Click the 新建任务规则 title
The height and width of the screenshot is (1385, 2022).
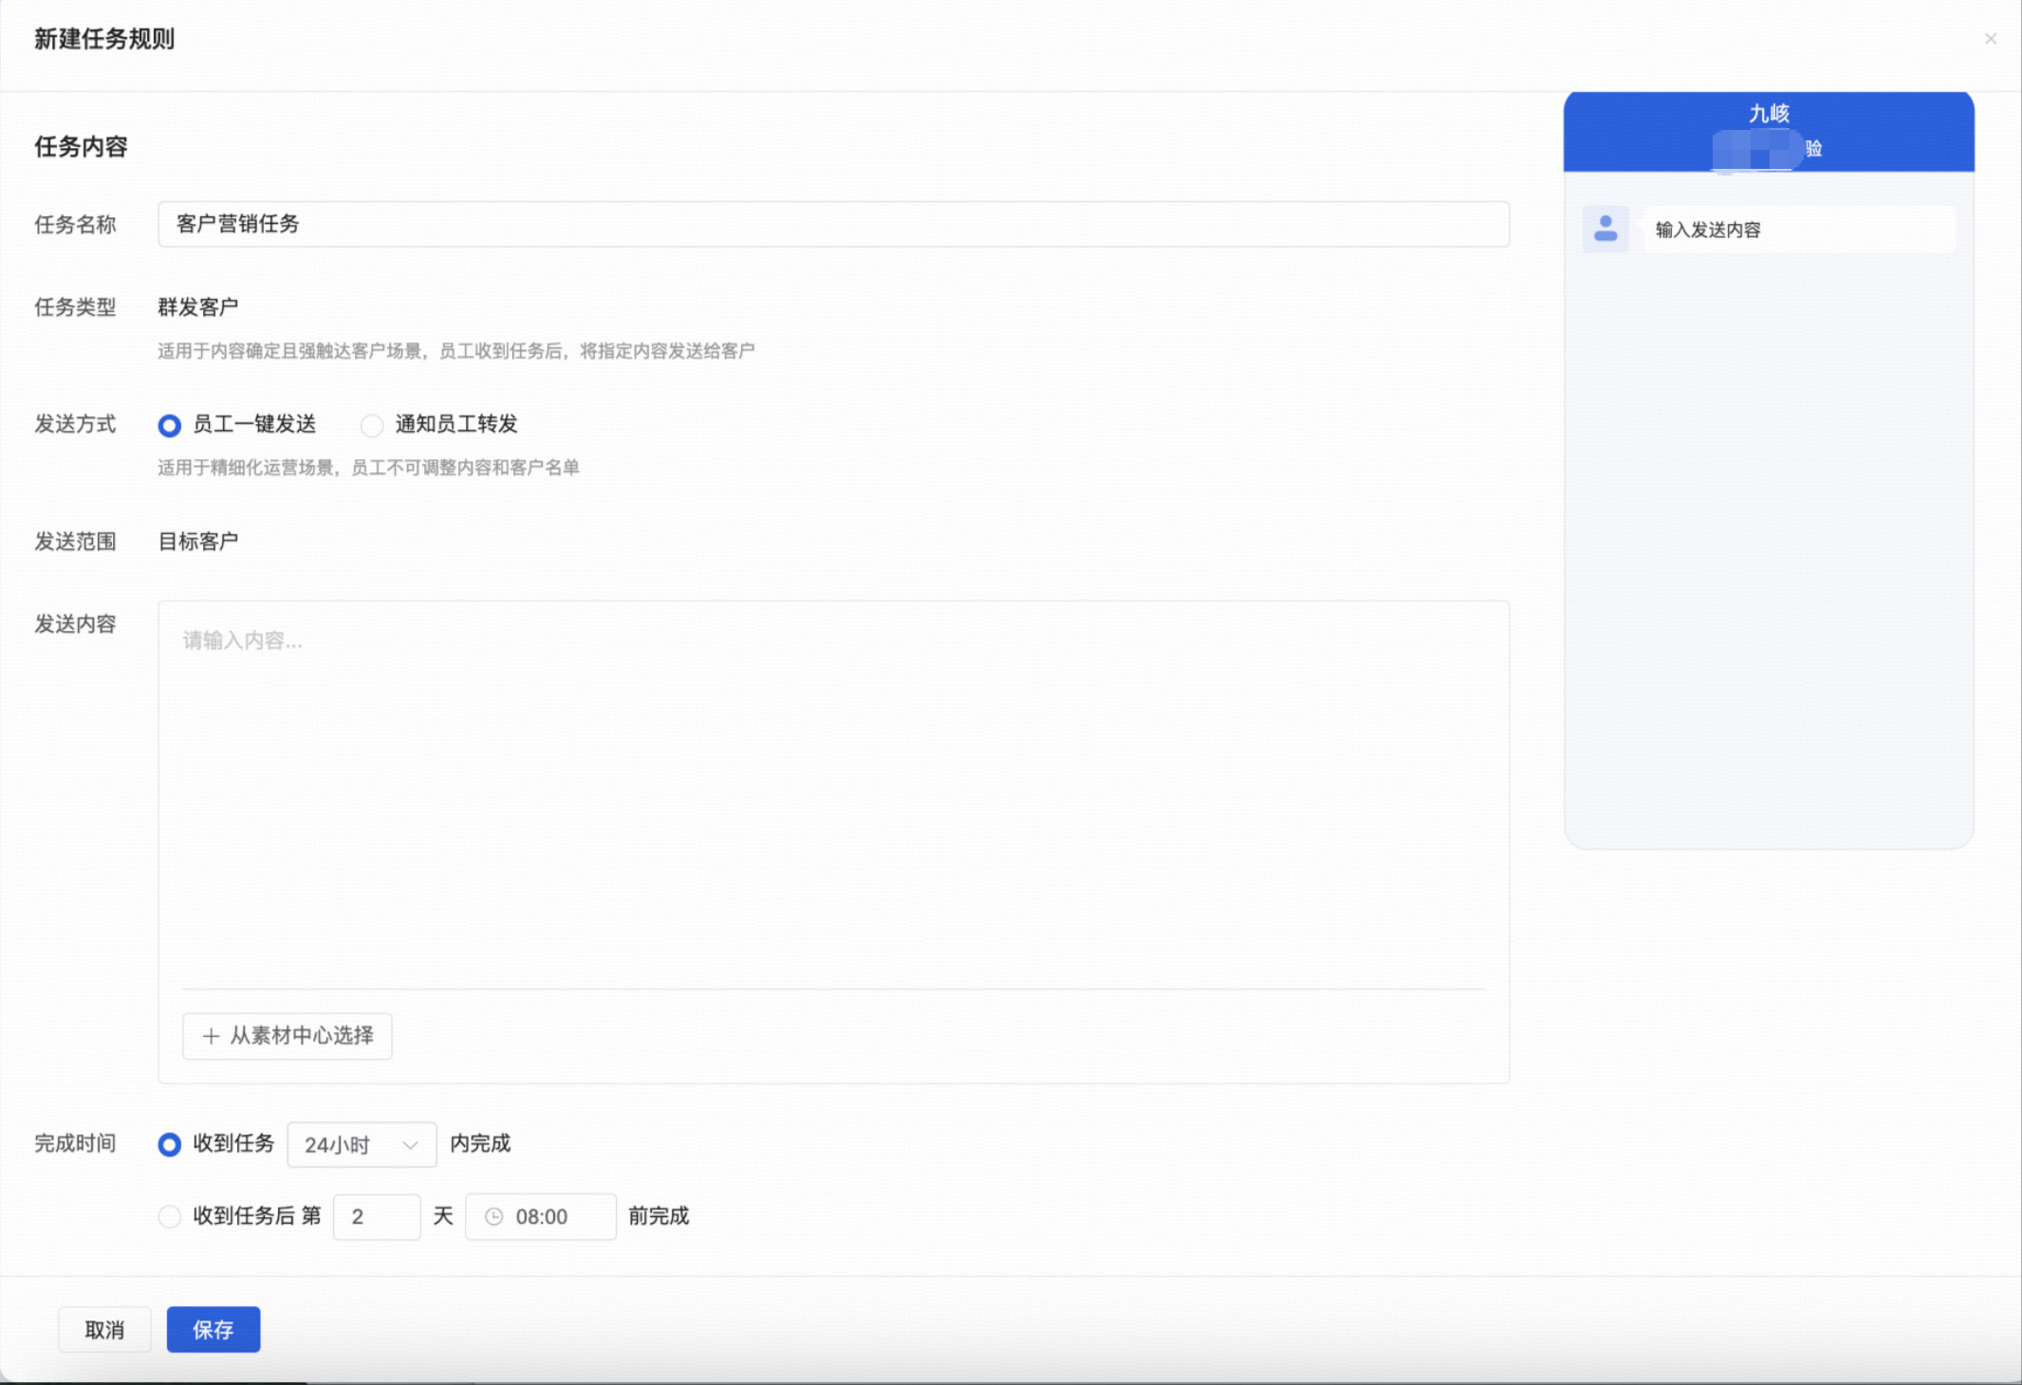pyautogui.click(x=104, y=39)
